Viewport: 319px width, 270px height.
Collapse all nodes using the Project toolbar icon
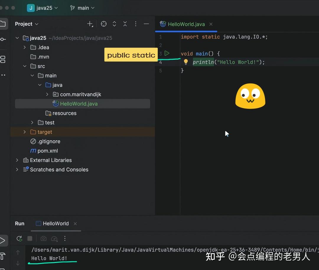point(125,24)
